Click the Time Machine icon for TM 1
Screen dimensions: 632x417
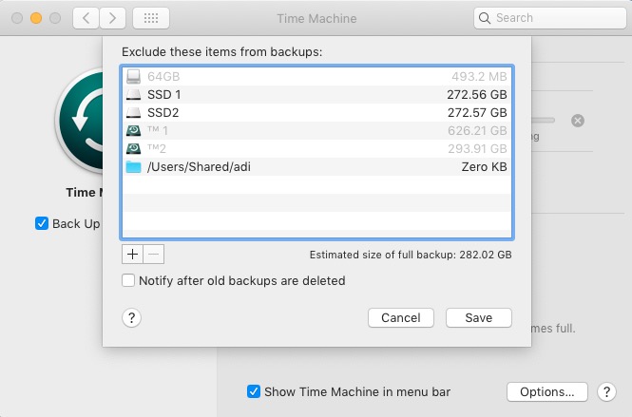pos(133,130)
